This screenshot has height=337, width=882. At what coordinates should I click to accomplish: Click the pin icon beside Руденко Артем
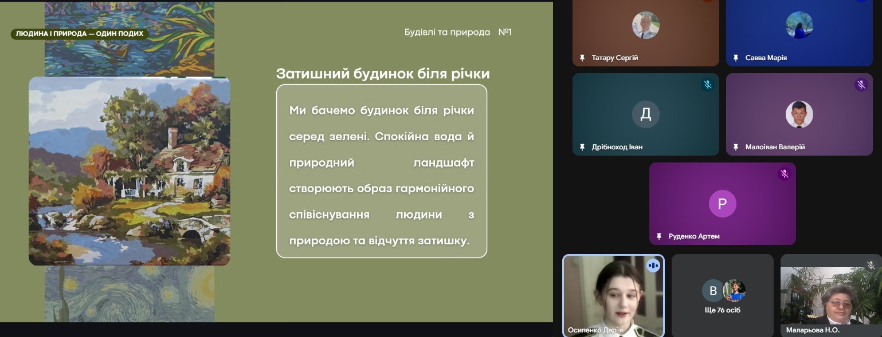click(x=659, y=236)
